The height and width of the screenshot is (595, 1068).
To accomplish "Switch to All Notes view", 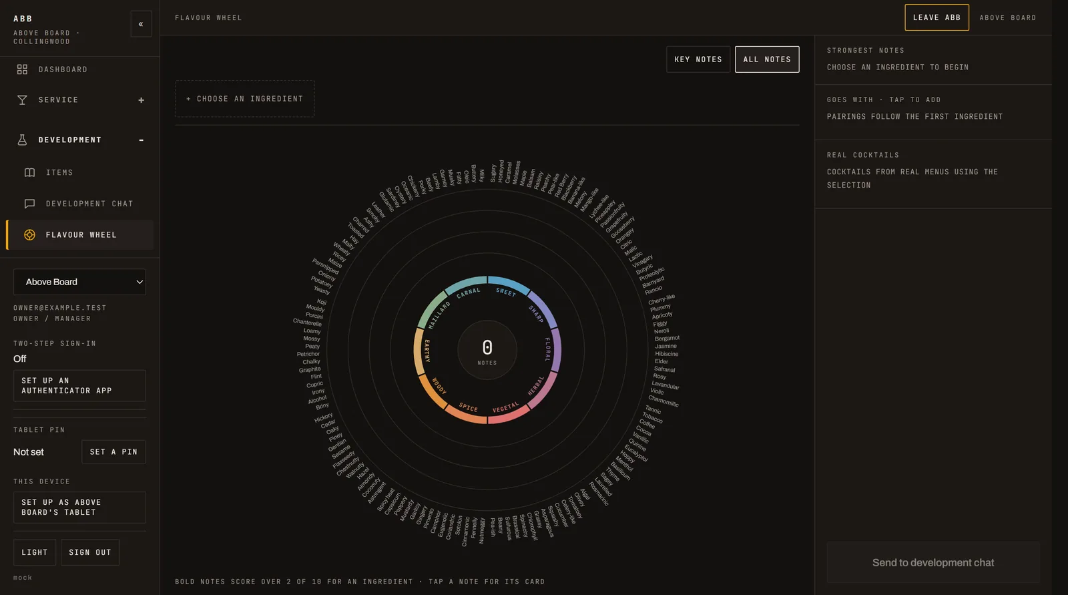I will pos(767,59).
